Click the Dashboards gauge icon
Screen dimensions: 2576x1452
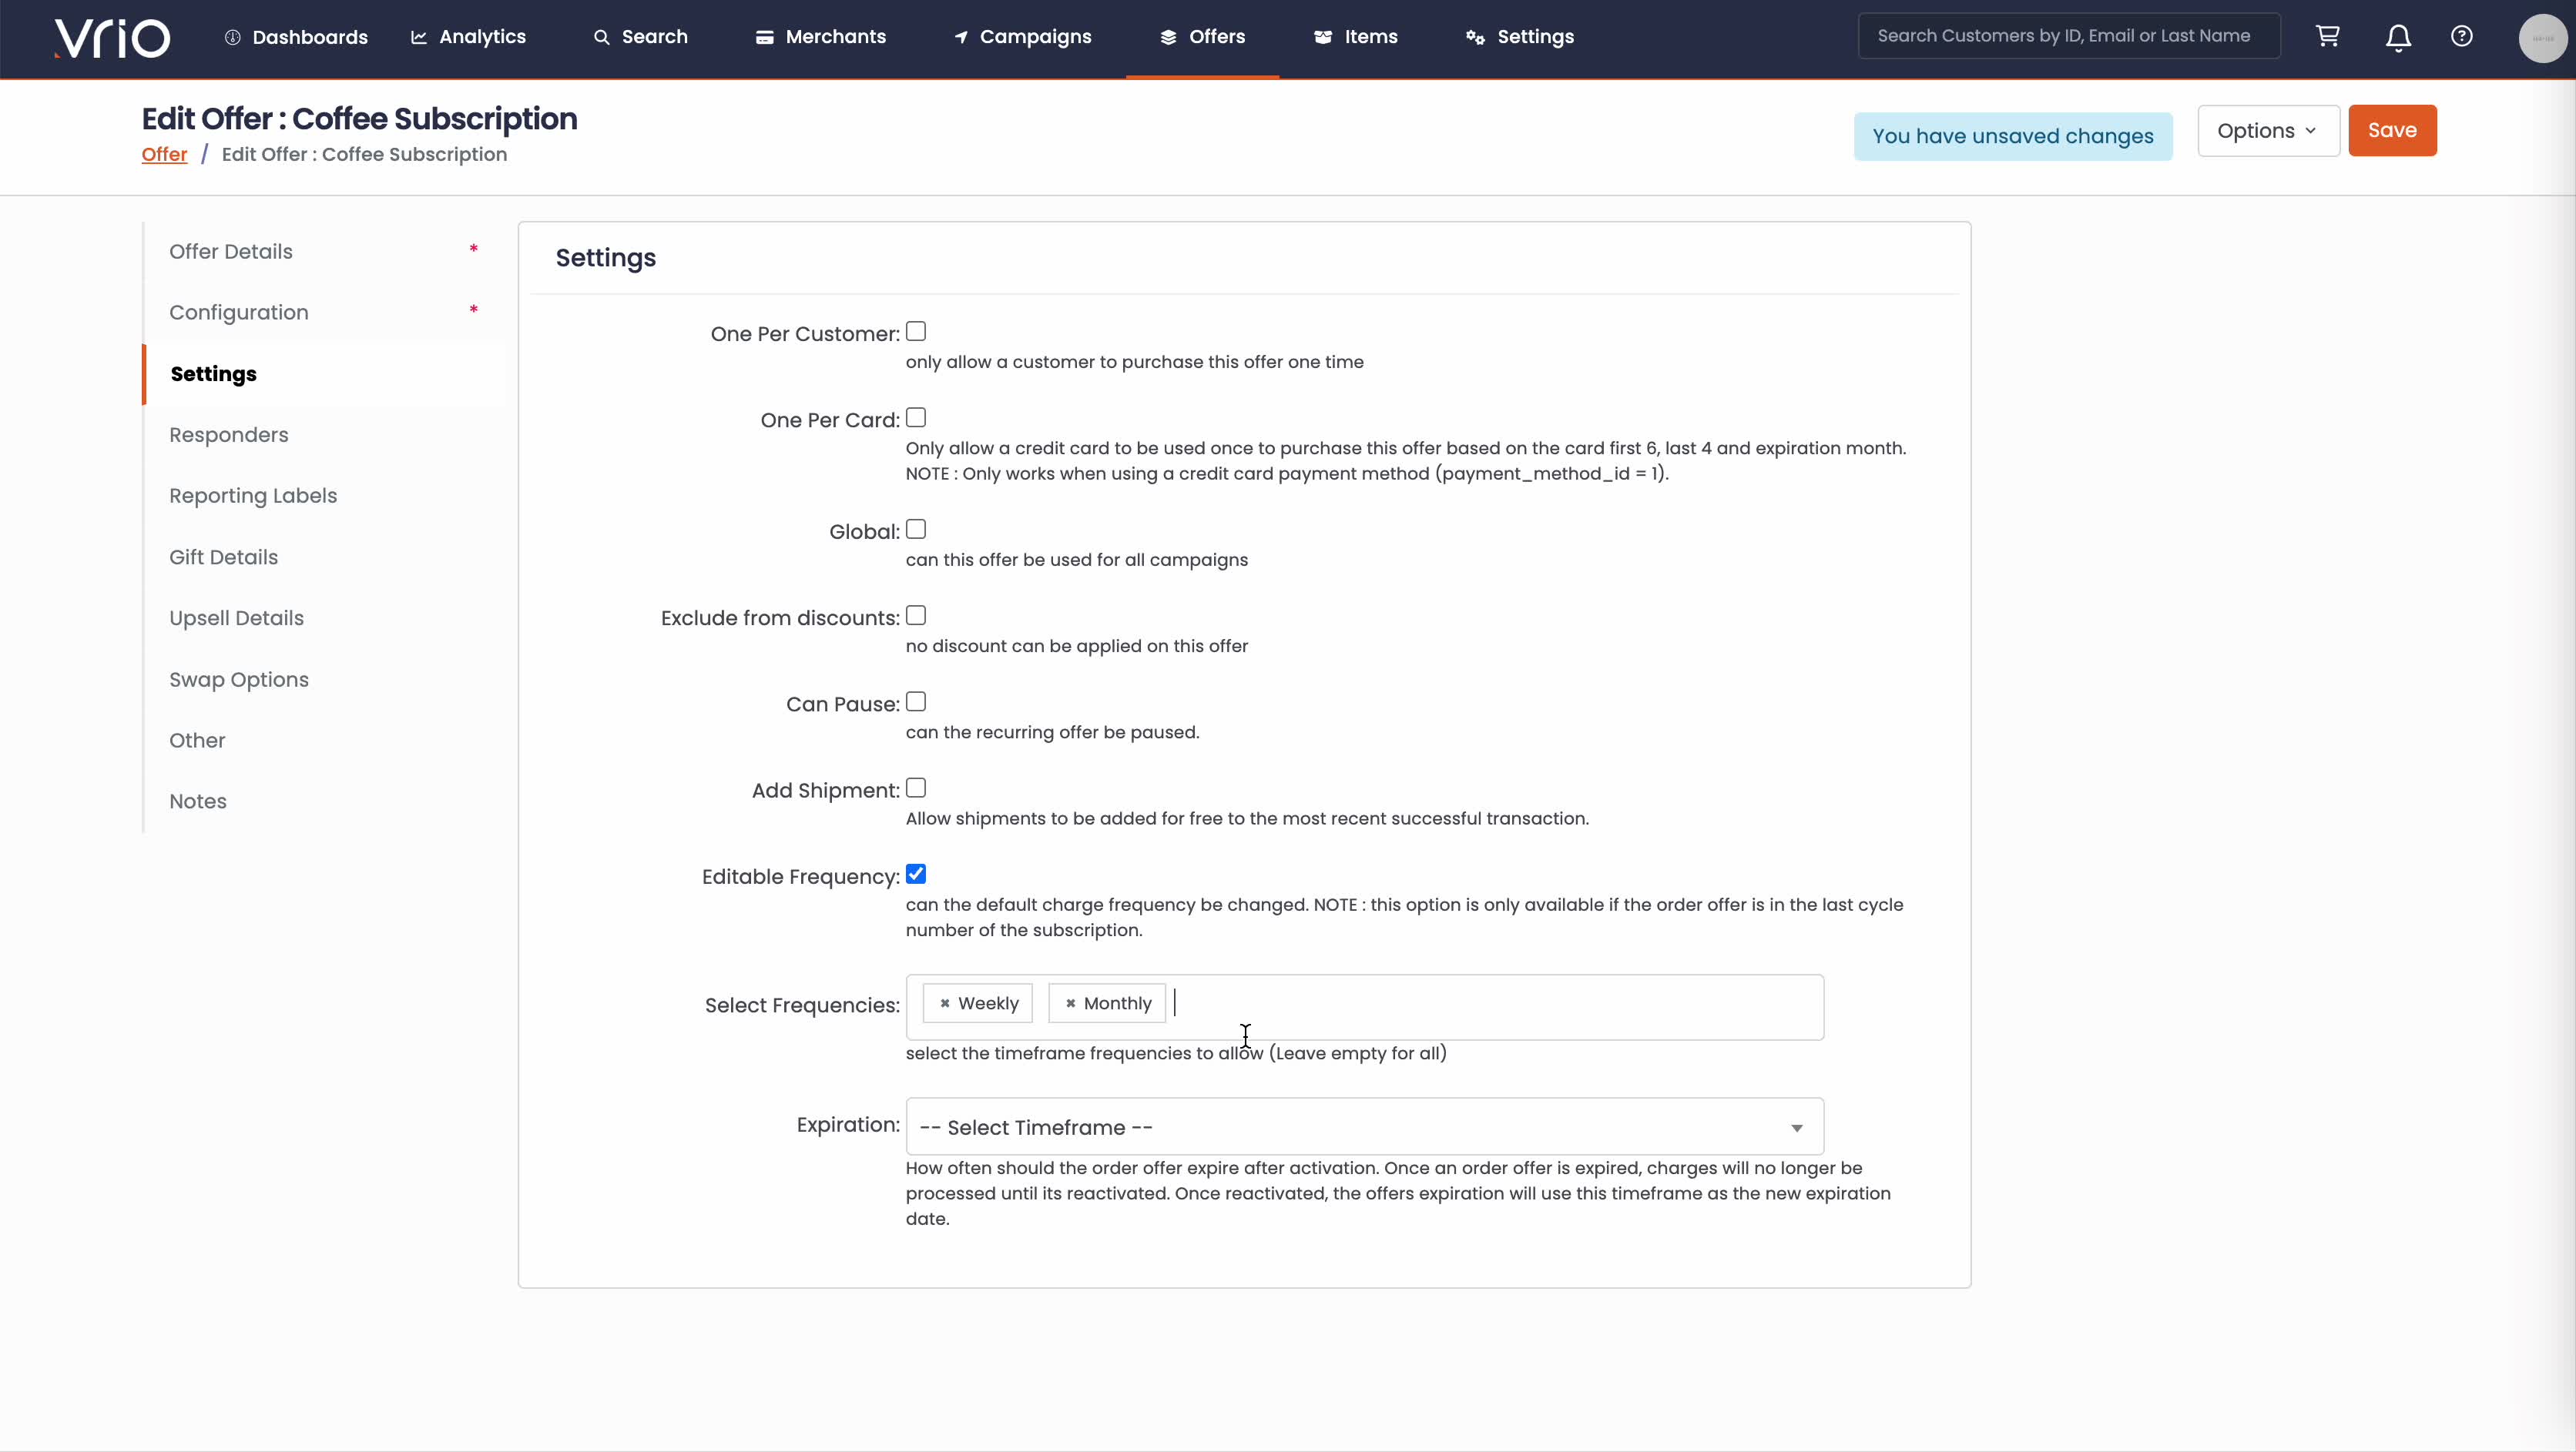(232, 37)
